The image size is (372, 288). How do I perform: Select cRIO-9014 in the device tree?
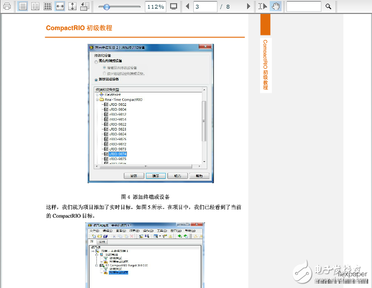[x=118, y=119]
